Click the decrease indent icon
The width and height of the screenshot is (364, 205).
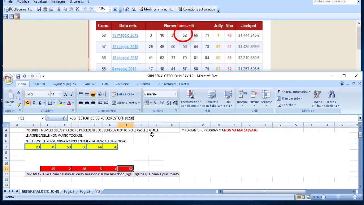100,103
